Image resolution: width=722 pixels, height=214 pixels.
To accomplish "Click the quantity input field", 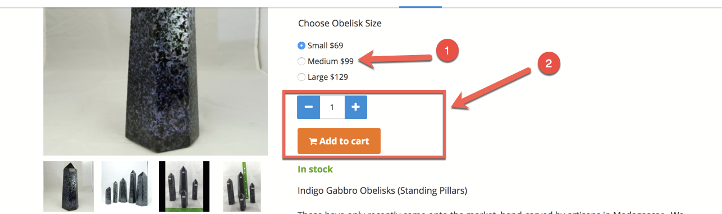I will tap(332, 107).
